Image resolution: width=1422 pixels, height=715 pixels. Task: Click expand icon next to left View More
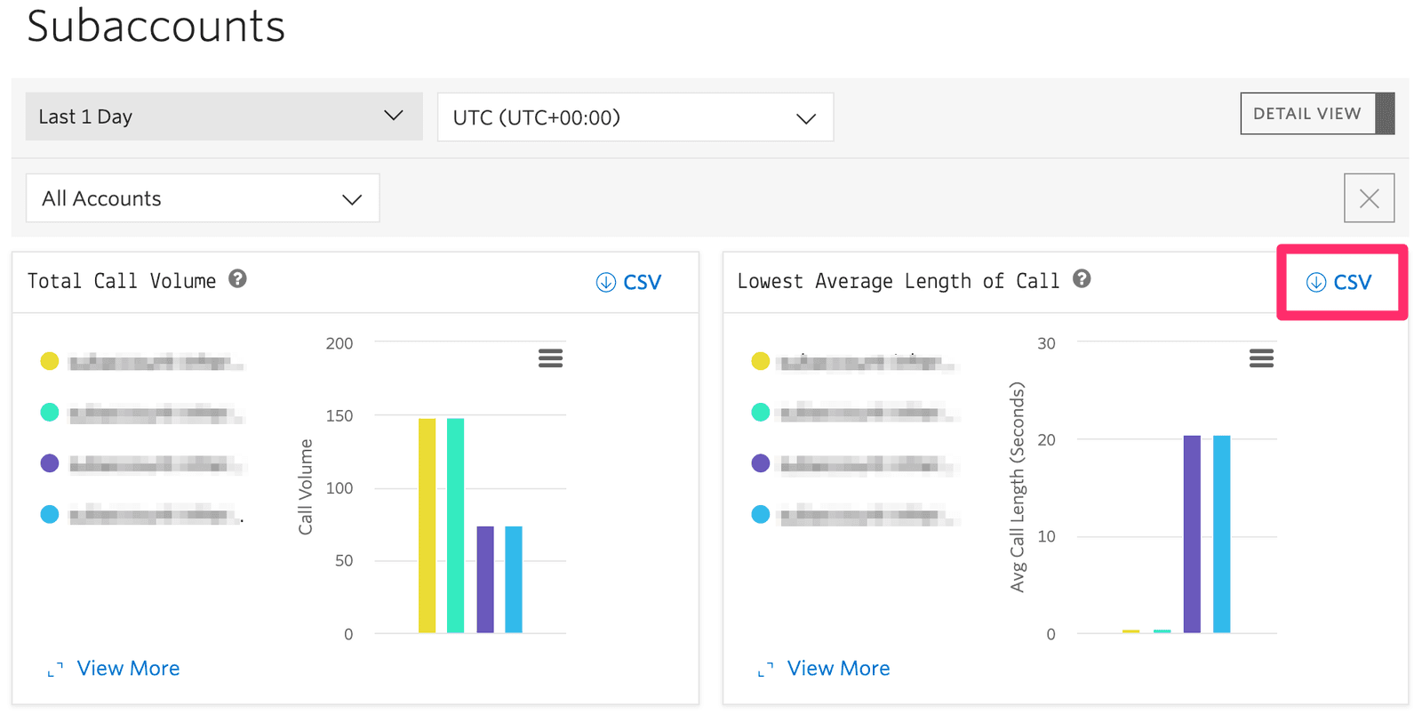(x=55, y=670)
